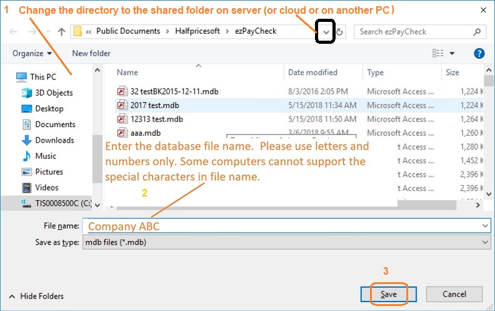Click New folder in the toolbar

[91, 54]
